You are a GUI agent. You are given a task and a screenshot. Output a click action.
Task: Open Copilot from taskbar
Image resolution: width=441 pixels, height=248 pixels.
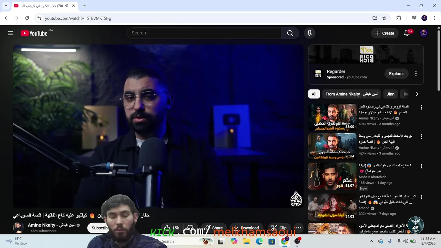click(234, 241)
